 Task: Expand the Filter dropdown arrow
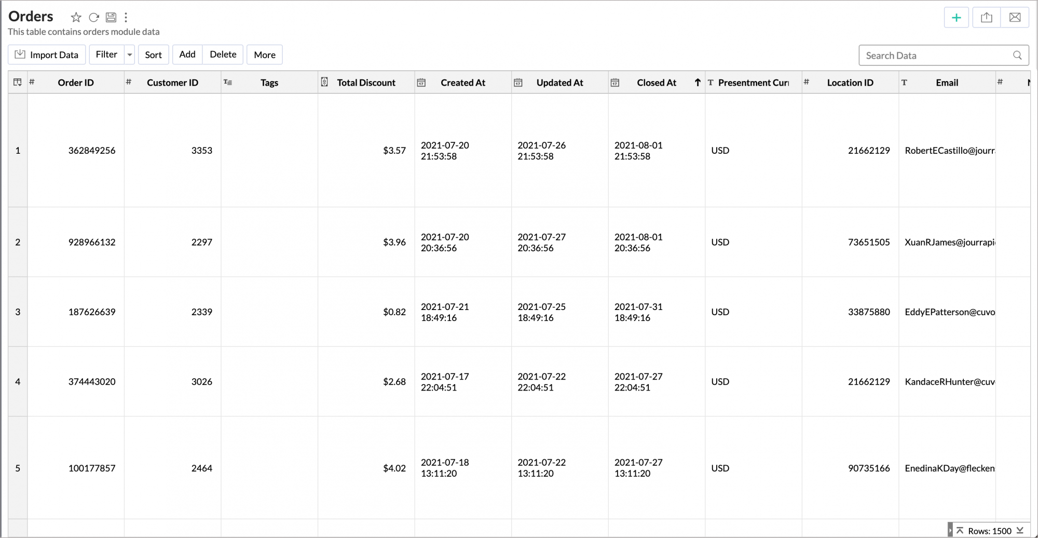point(130,55)
